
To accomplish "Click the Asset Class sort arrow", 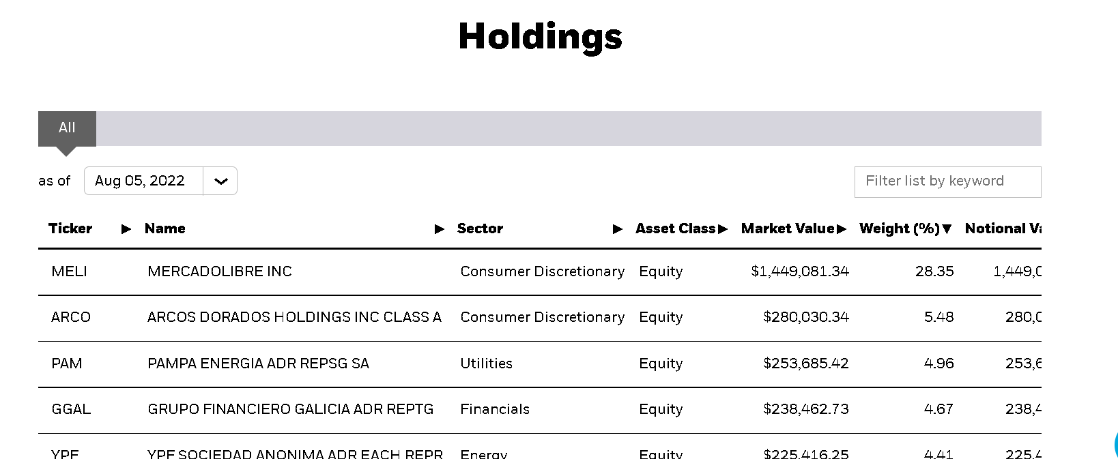I will click(723, 229).
